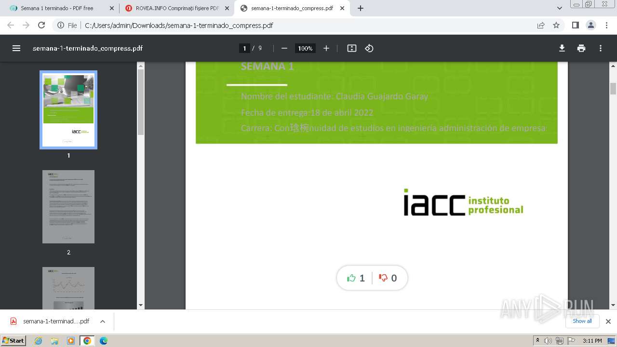This screenshot has height=347, width=617.
Task: Close the ROVEA.INFO tab
Action: coord(227,8)
